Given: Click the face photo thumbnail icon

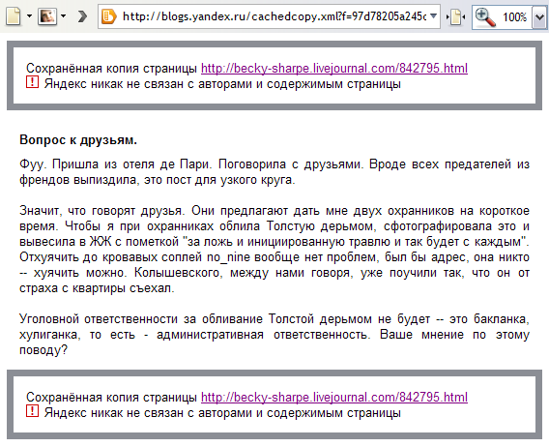Looking at the screenshot, I should (x=47, y=16).
